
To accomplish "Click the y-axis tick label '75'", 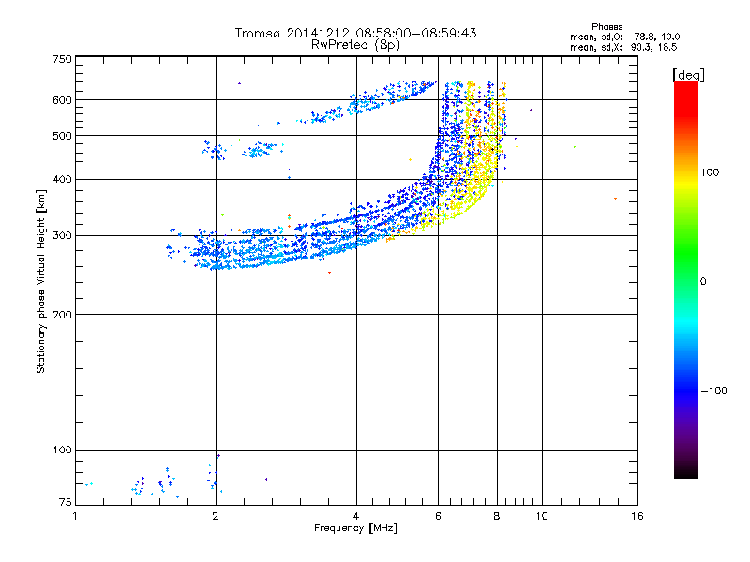I will (66, 502).
